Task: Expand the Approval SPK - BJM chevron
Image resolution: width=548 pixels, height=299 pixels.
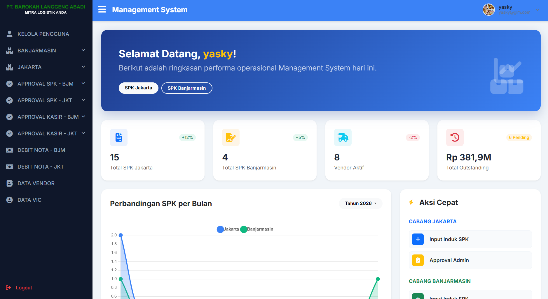Action: 83,83
